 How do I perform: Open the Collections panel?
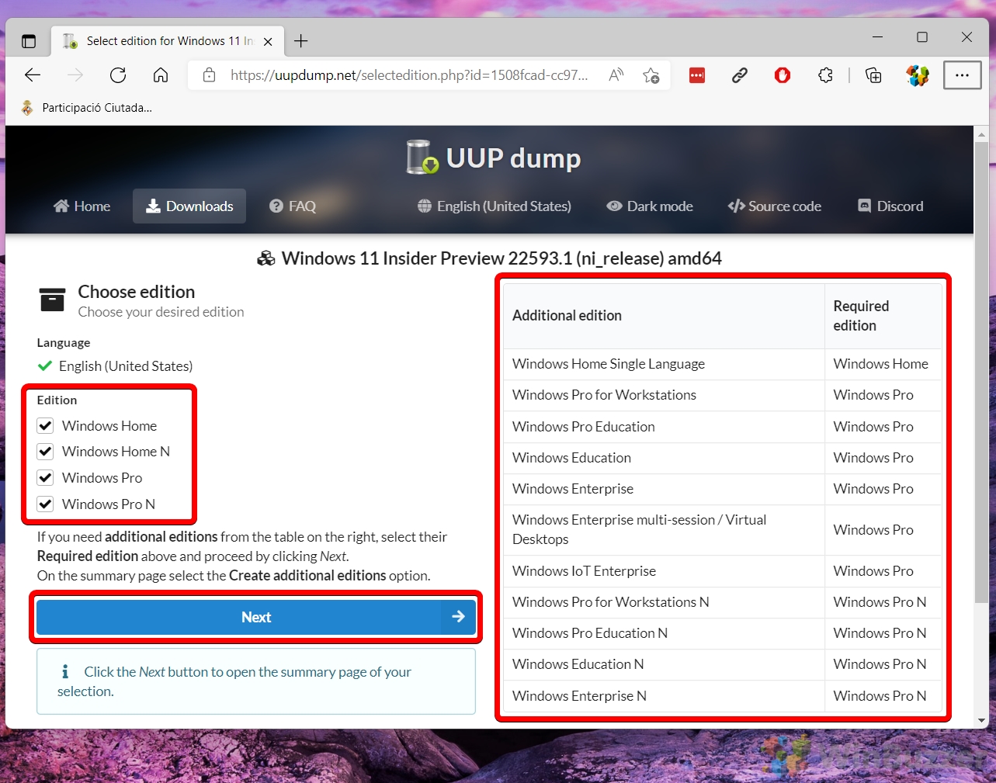[x=874, y=75]
